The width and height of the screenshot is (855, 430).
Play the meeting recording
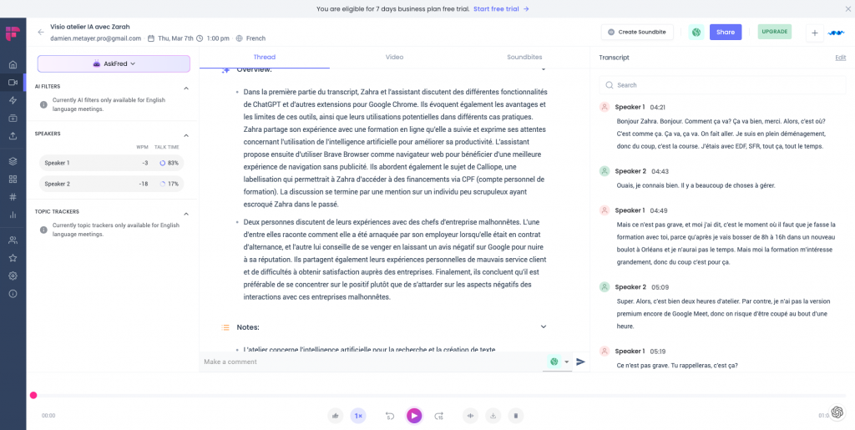pyautogui.click(x=414, y=415)
